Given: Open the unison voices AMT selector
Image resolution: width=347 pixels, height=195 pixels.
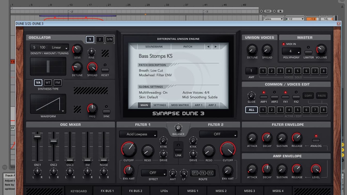Looking at the screenshot, I should 251,71.
